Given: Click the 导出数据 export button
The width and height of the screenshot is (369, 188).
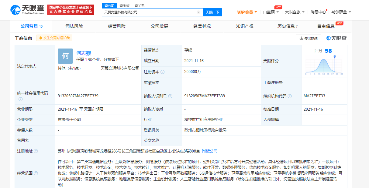Looking at the screenshot, I should tap(308, 38).
